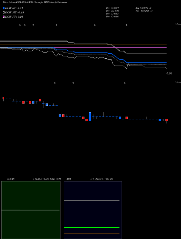Click the orange horizontal line on upper chart
Viewport: 181px width, 239px height.
coord(83,45)
